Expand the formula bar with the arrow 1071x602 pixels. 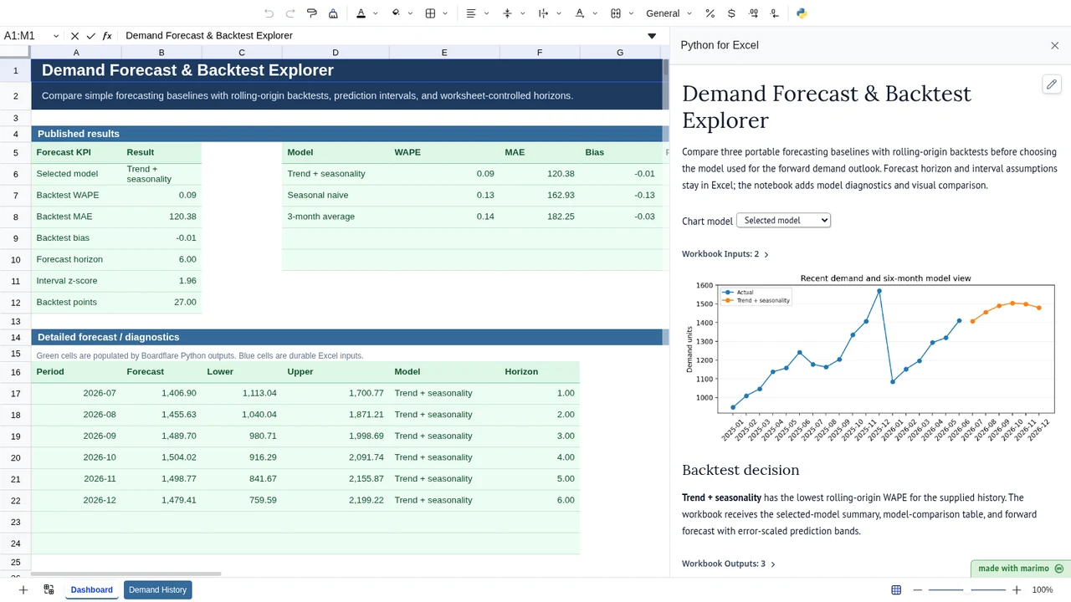(652, 36)
